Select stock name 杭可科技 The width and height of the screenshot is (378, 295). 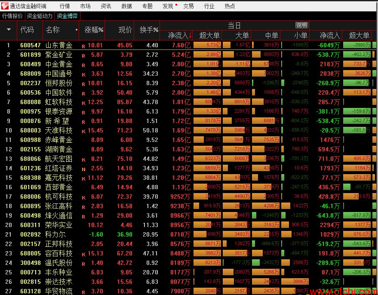(x=59, y=197)
